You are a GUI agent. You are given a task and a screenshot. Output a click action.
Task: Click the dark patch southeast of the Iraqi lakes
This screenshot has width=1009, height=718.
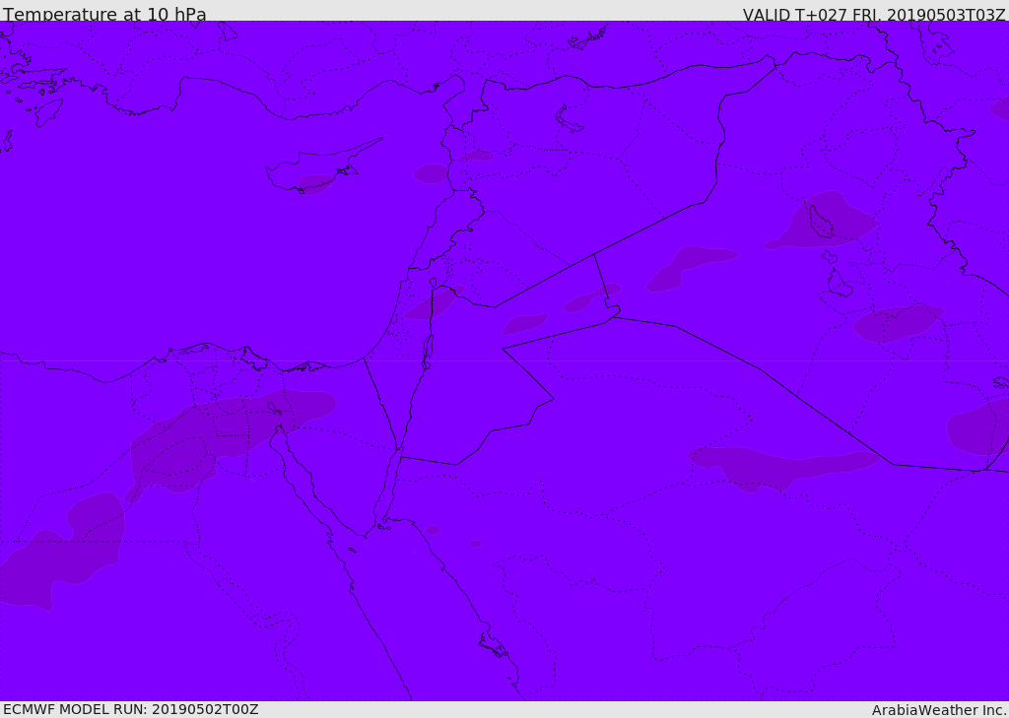click(897, 323)
